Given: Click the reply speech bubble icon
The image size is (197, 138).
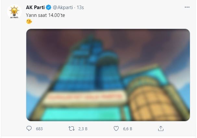Looking at the screenshot, I should coord(29,129).
